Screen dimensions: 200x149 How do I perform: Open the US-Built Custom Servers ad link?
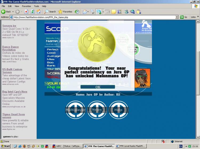(12, 71)
